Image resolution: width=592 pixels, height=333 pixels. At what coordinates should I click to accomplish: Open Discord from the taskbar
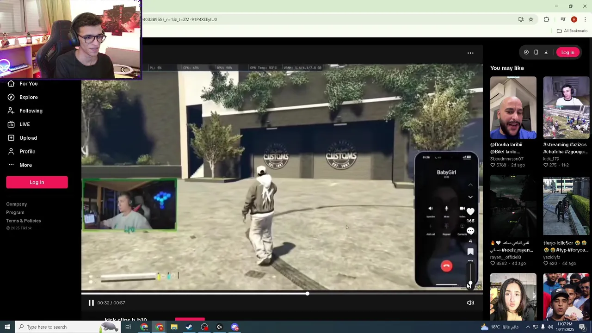(235, 327)
